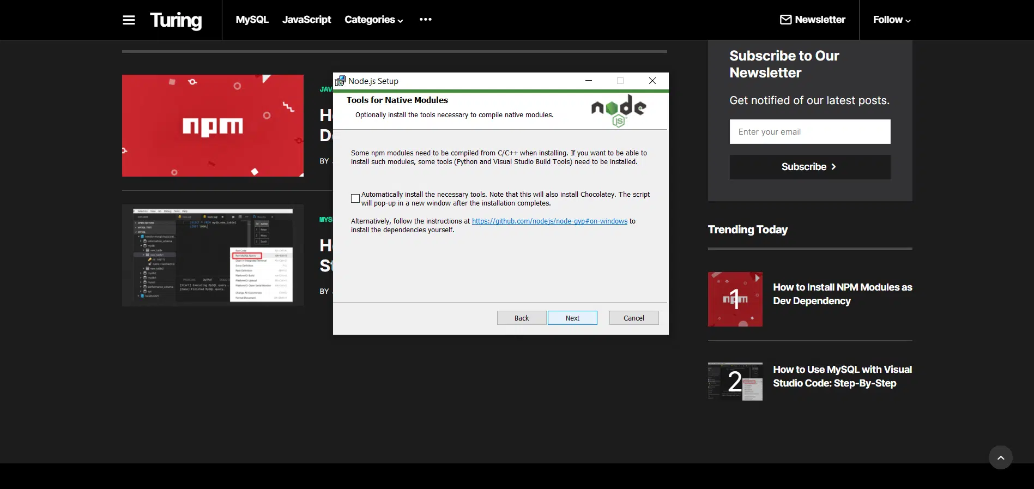
Task: Minimize the Node.js Setup window
Action: (589, 81)
